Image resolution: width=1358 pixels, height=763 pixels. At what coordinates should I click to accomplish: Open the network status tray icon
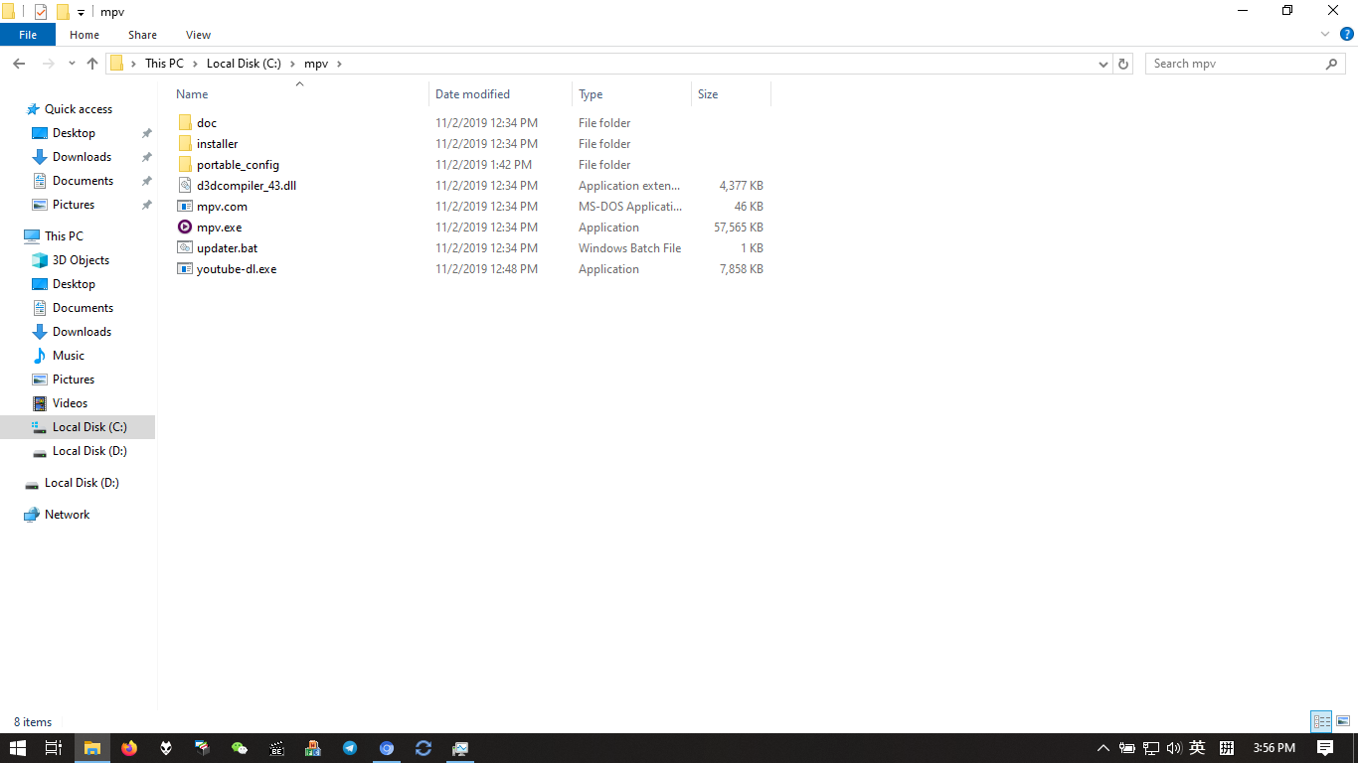1151,748
